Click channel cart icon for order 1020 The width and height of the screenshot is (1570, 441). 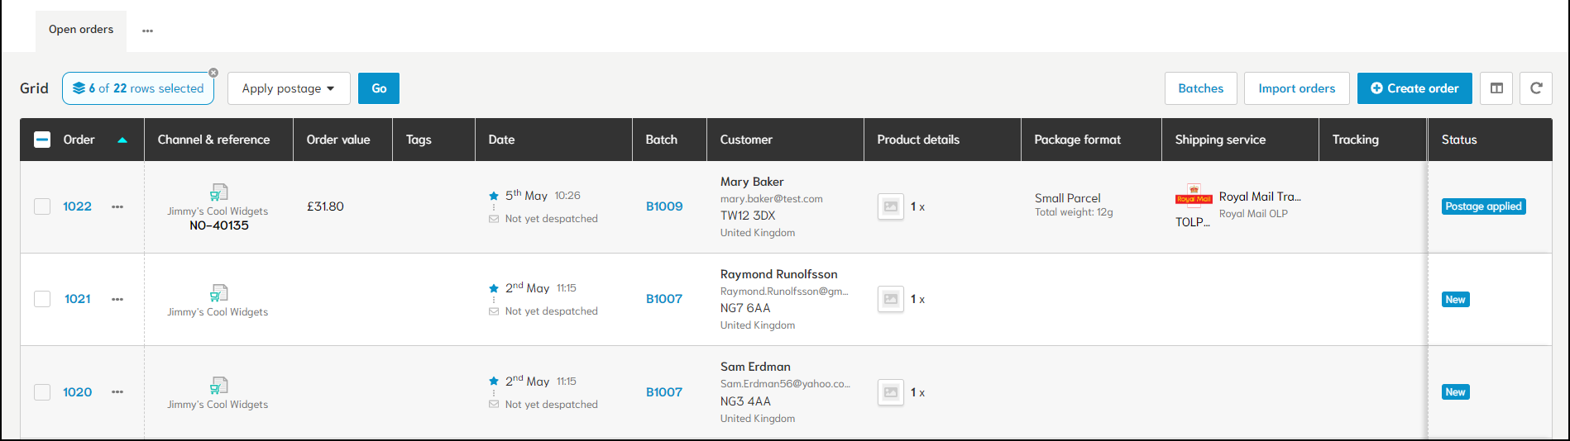point(218,386)
